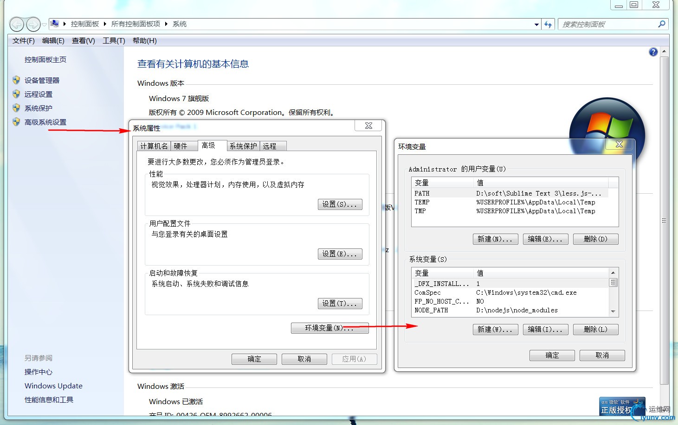
Task: Click 删除(L) for system variables
Action: coord(596,330)
